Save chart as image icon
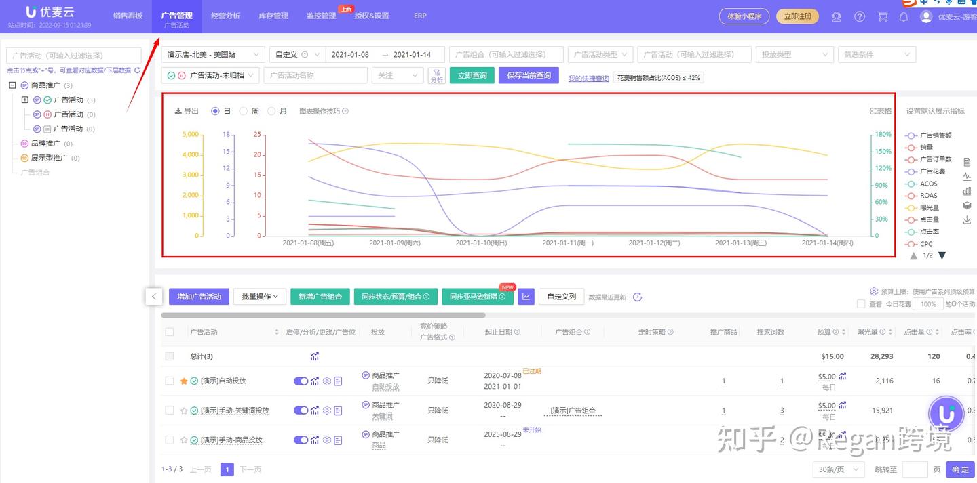Image resolution: width=977 pixels, height=483 pixels. point(968,220)
